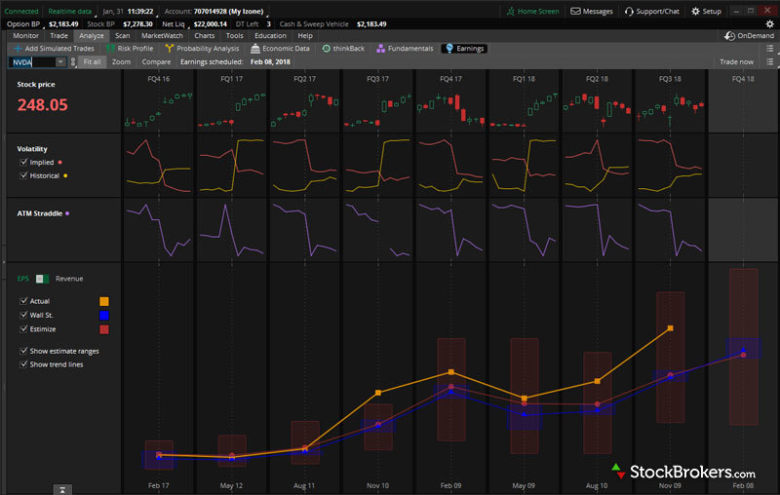The width and height of the screenshot is (780, 495).
Task: Click the Fundamentals blocks icon
Action: 380,48
